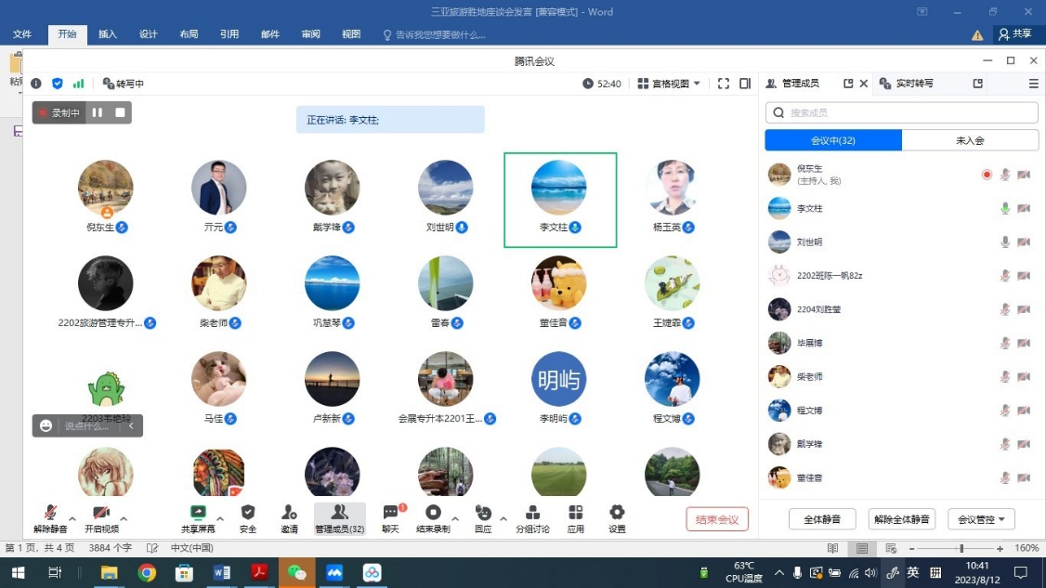The width and height of the screenshot is (1046, 588).
Task: Pause the recording in the 录制中 bar
Action: click(98, 112)
